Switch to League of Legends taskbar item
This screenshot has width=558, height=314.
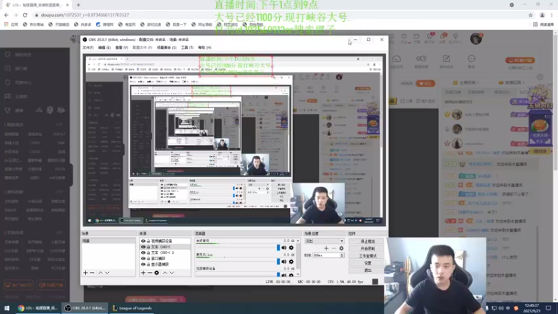pyautogui.click(x=131, y=308)
